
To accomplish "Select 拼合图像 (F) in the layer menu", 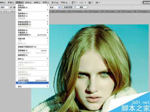I will 32,83.
